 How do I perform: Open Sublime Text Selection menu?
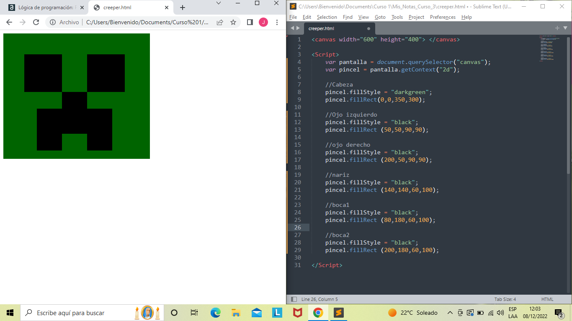tap(327, 17)
